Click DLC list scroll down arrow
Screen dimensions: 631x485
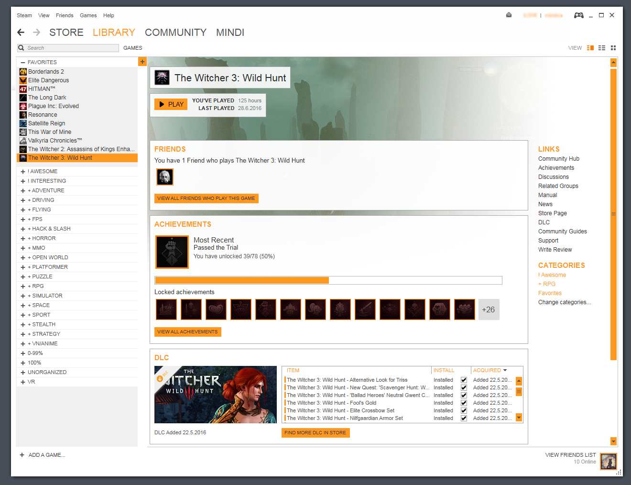pyautogui.click(x=519, y=418)
